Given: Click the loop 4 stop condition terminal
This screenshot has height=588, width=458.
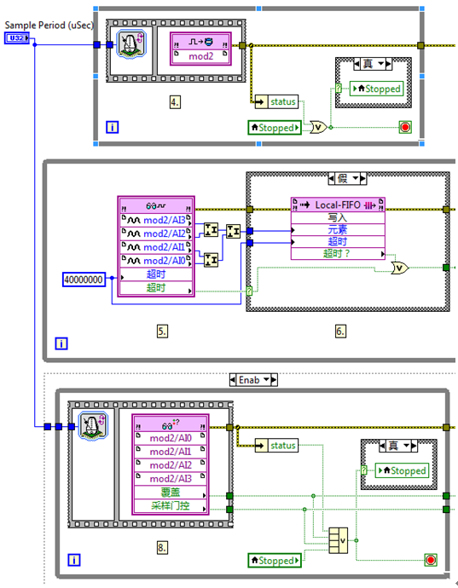Looking at the screenshot, I should [405, 127].
